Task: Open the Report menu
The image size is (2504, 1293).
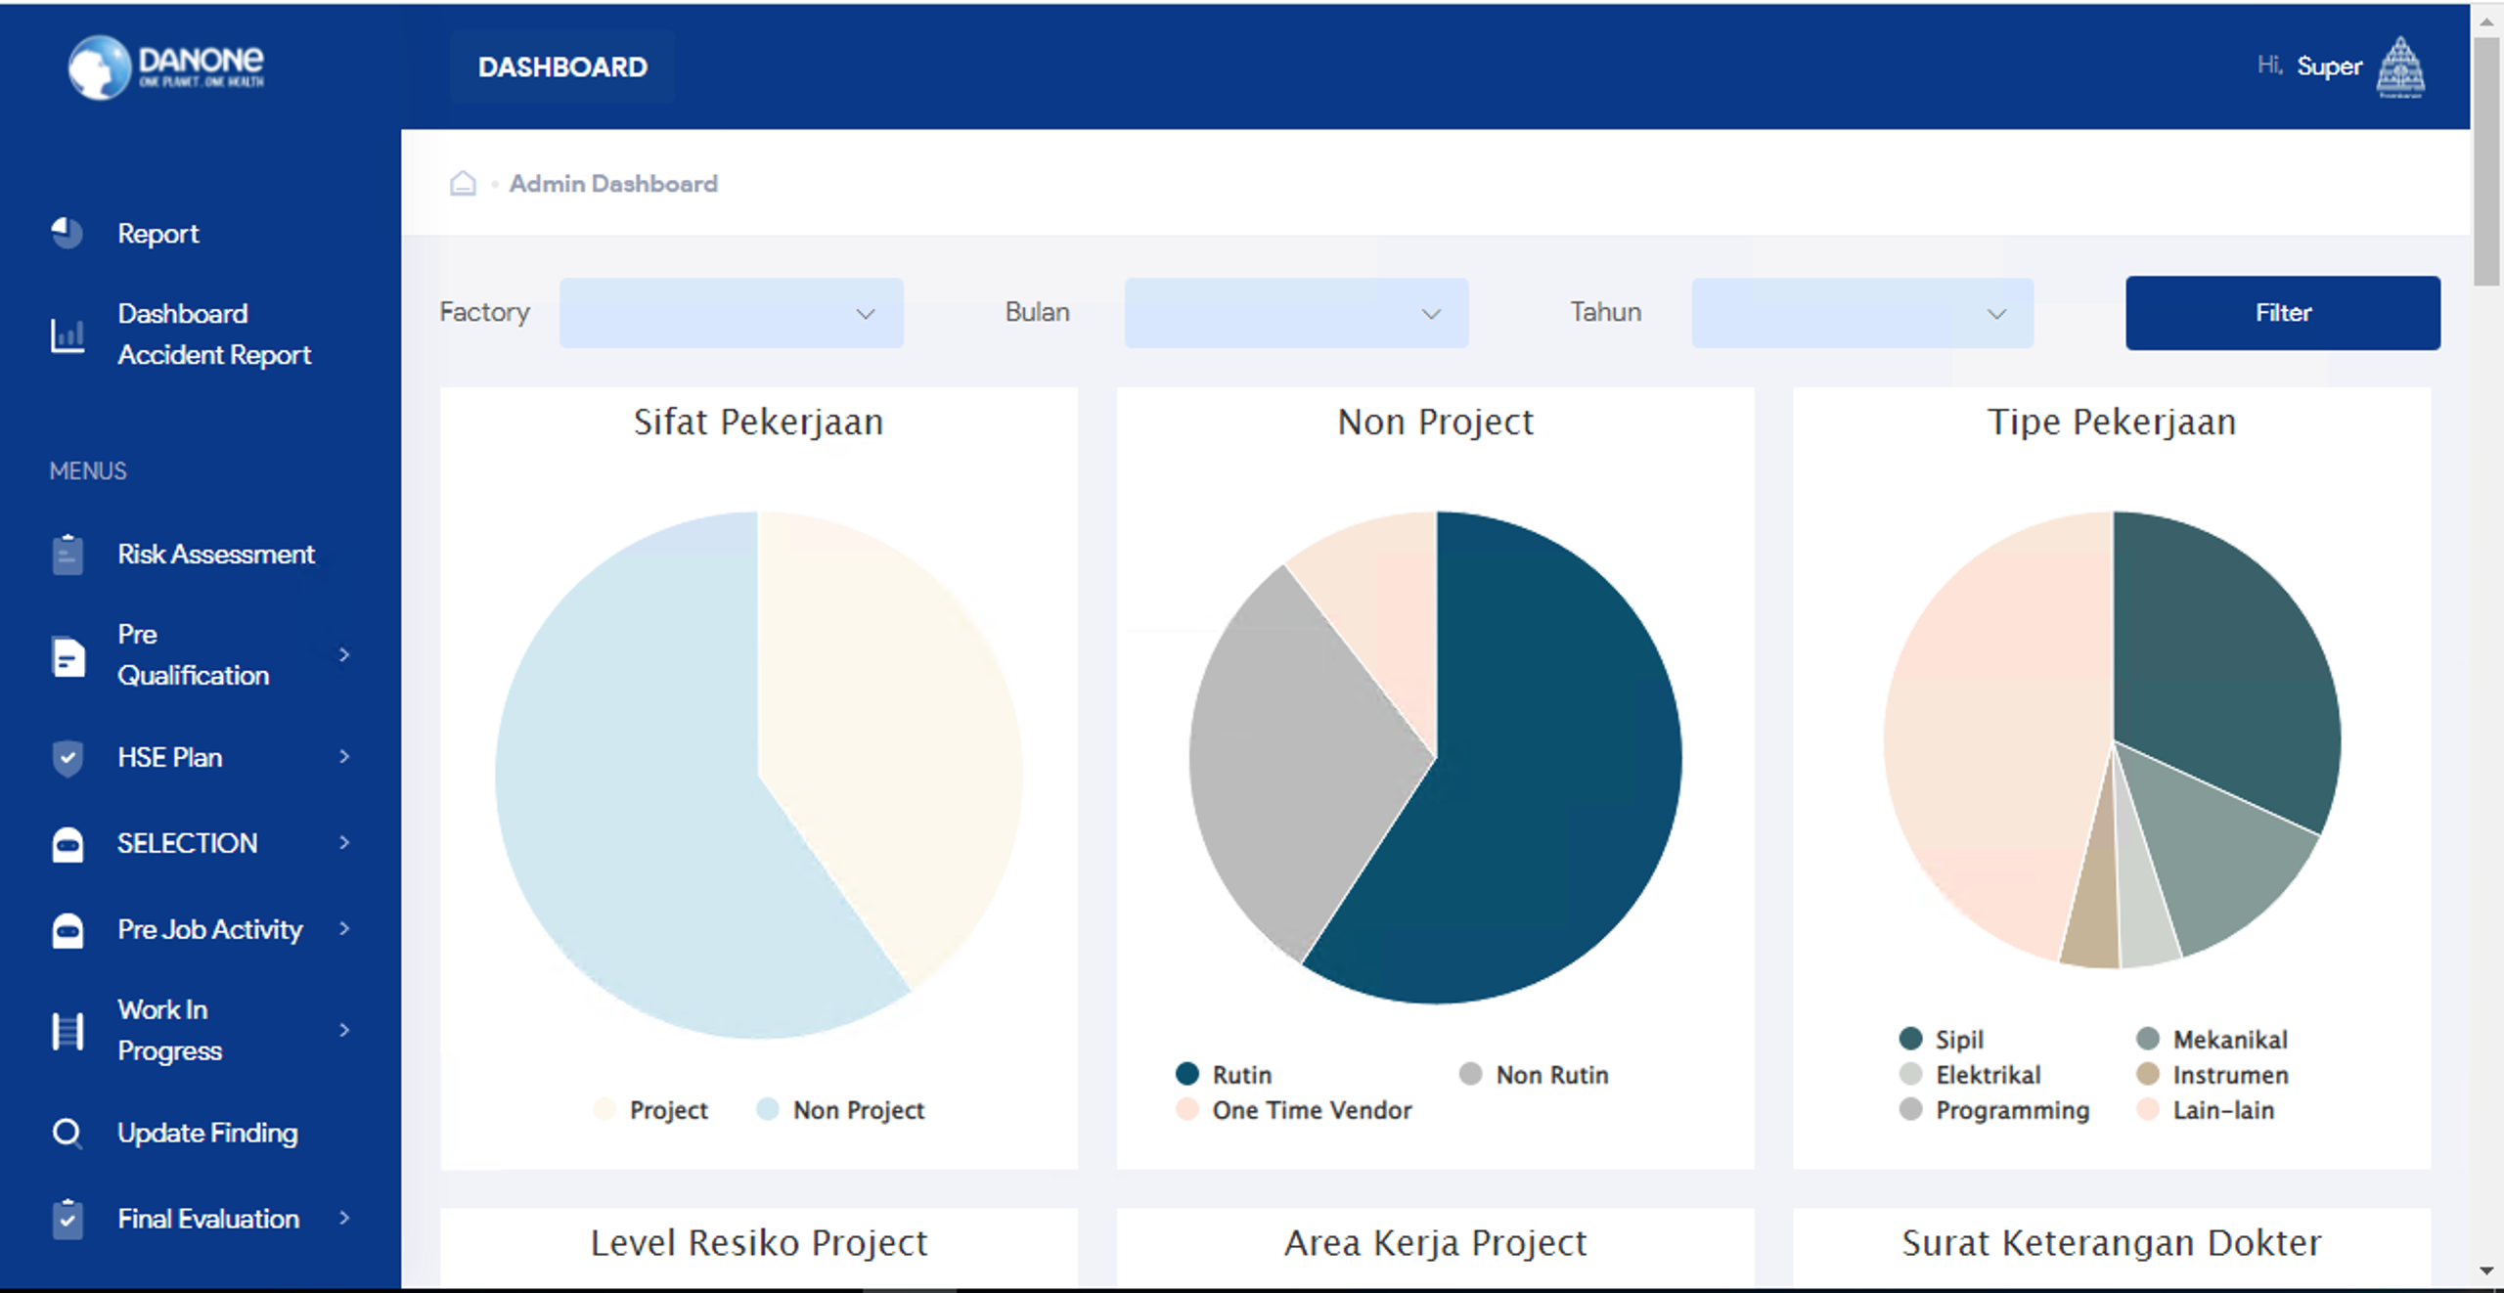Action: coord(157,233)
